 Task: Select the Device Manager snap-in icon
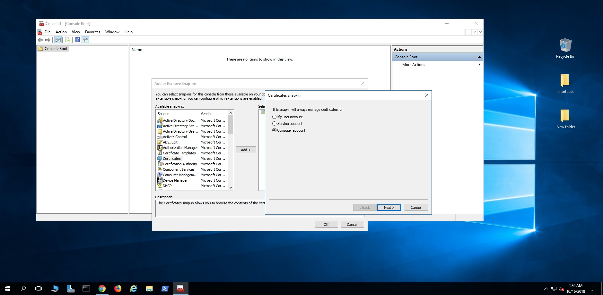point(160,180)
